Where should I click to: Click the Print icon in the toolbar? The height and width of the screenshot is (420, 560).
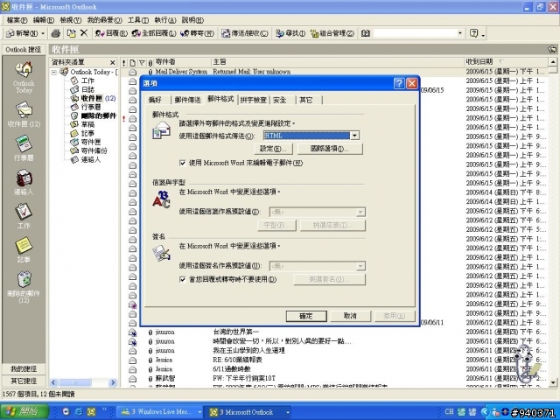(56, 33)
